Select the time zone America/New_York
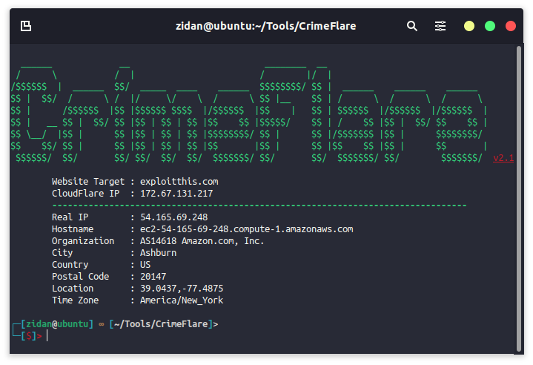 click(182, 300)
